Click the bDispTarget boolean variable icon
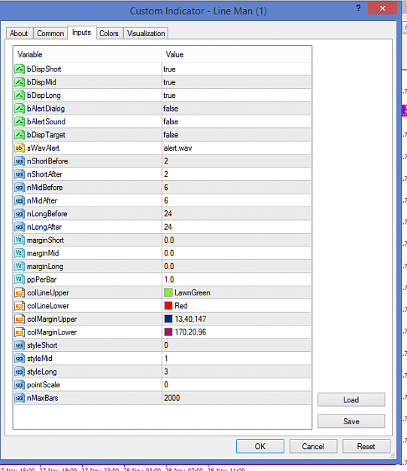The height and width of the screenshot is (471, 407). [20, 135]
